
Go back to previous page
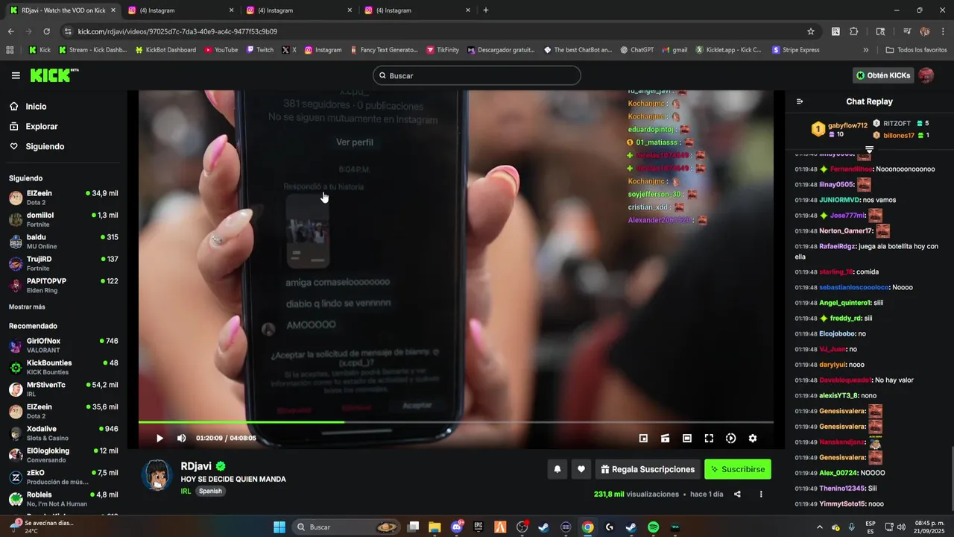click(10, 31)
